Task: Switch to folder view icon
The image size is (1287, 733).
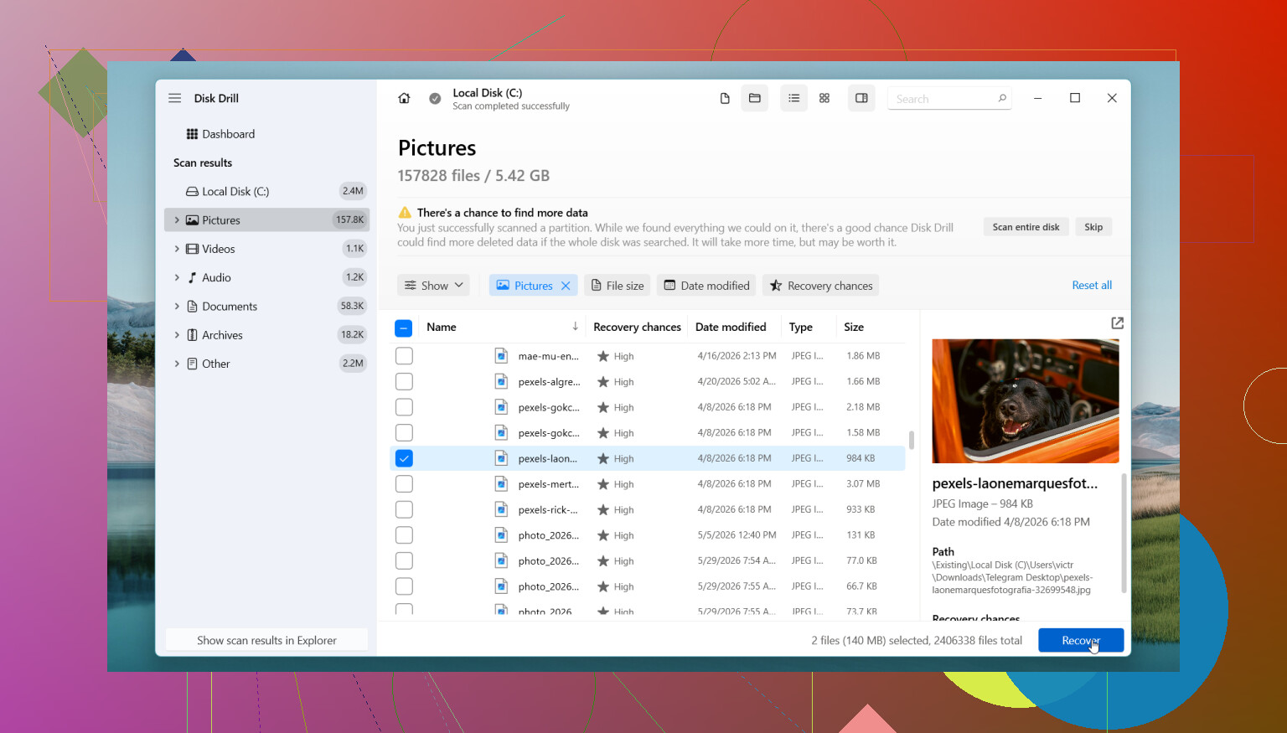Action: tap(754, 98)
